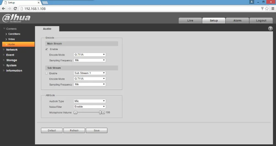
Task: Open Main Stream Encode Mode dropdown
Action: pyautogui.click(x=90, y=54)
